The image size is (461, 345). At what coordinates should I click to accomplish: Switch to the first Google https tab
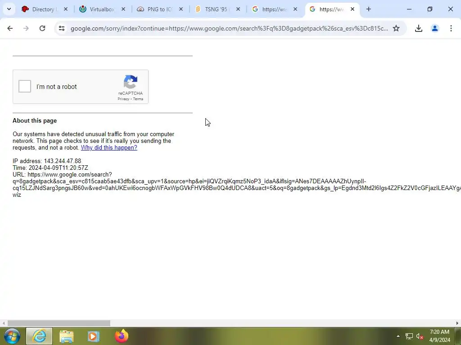(274, 9)
